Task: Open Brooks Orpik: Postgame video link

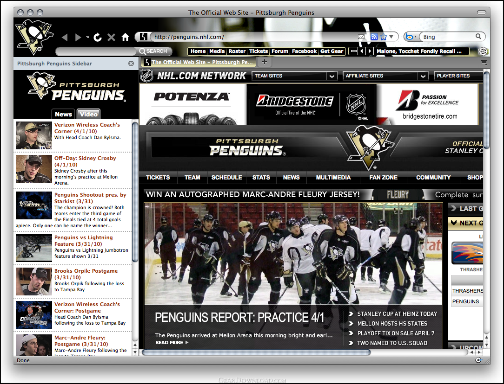Action: 86,274
